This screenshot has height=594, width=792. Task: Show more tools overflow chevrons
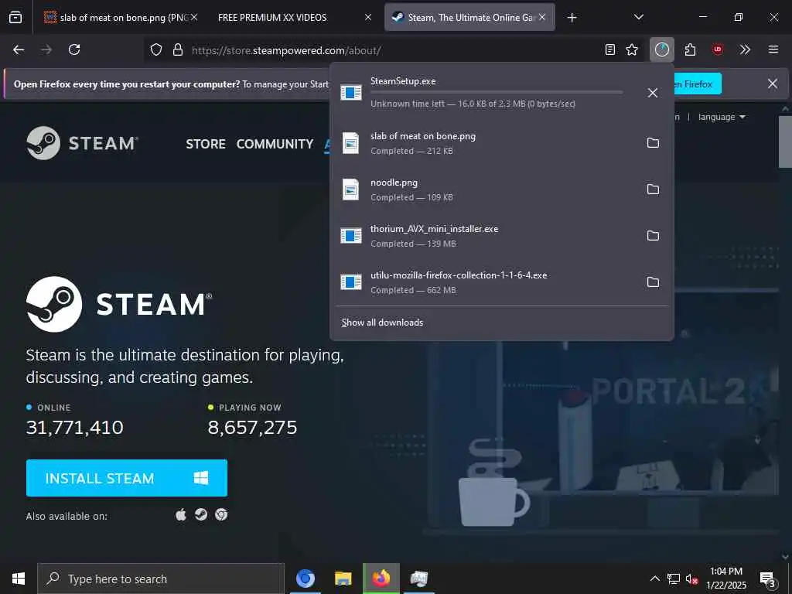click(x=745, y=49)
